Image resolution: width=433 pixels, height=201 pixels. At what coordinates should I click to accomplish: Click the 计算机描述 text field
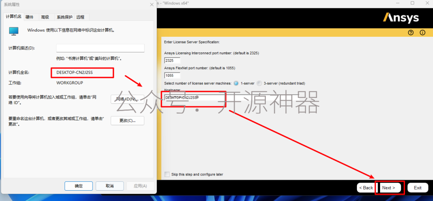point(100,48)
